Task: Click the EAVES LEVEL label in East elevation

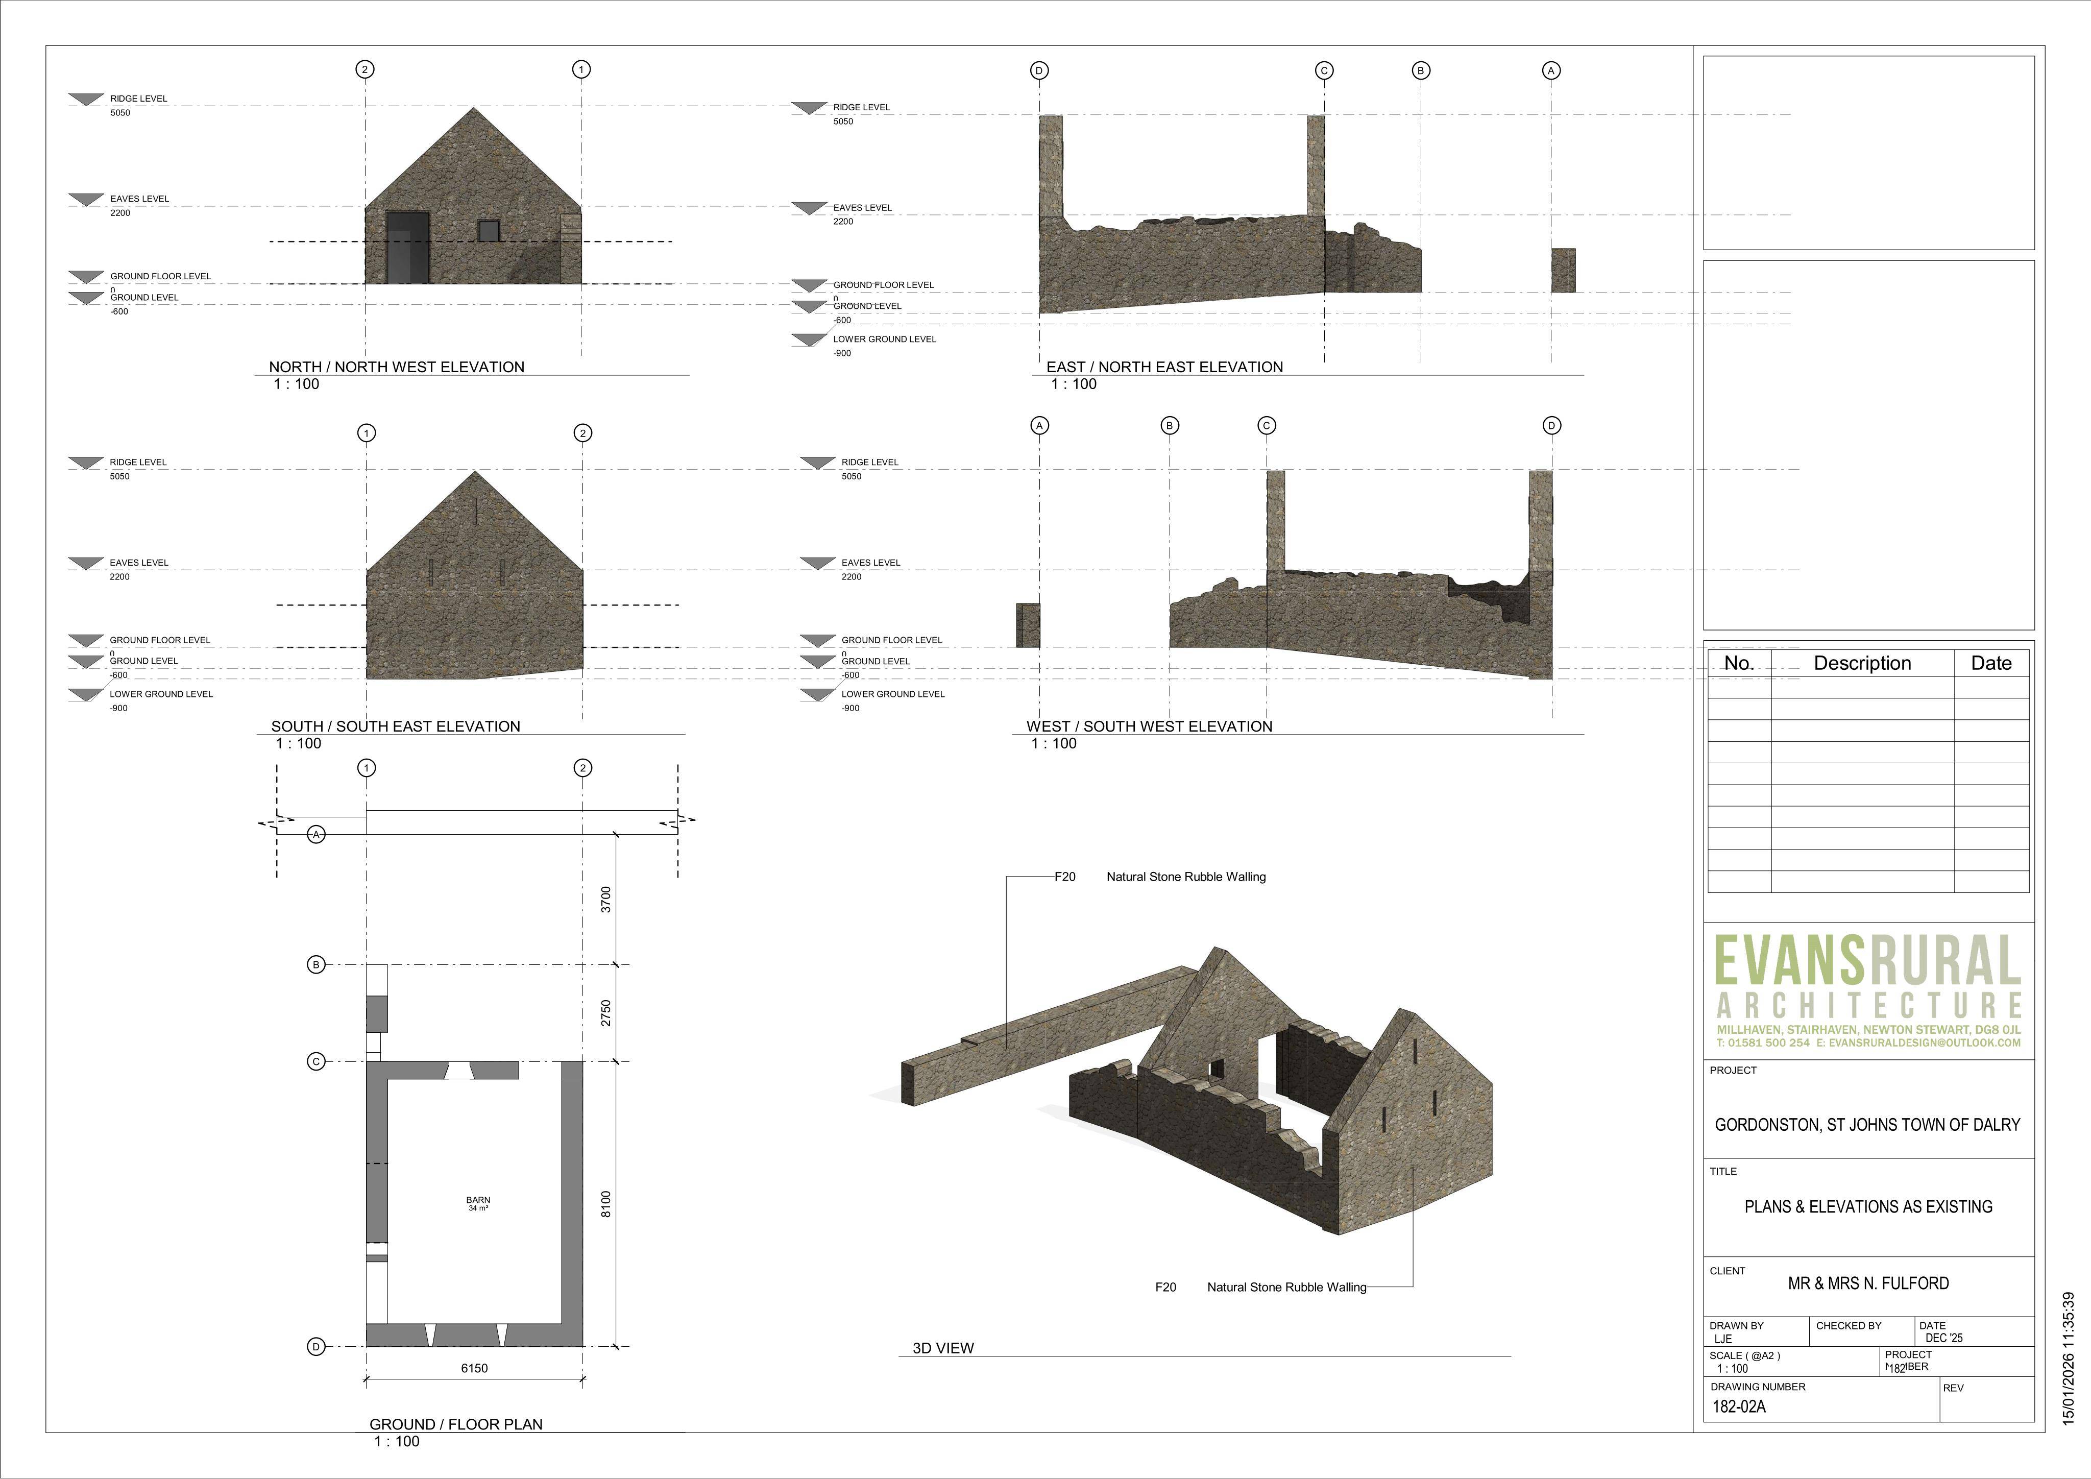Action: pos(862,208)
